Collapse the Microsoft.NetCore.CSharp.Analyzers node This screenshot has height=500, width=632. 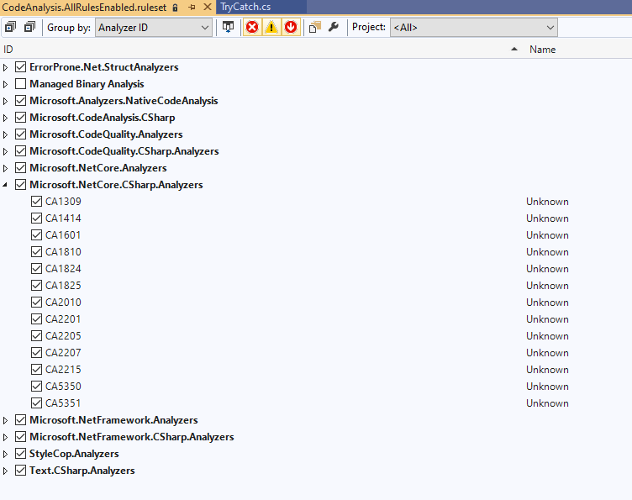[5, 185]
